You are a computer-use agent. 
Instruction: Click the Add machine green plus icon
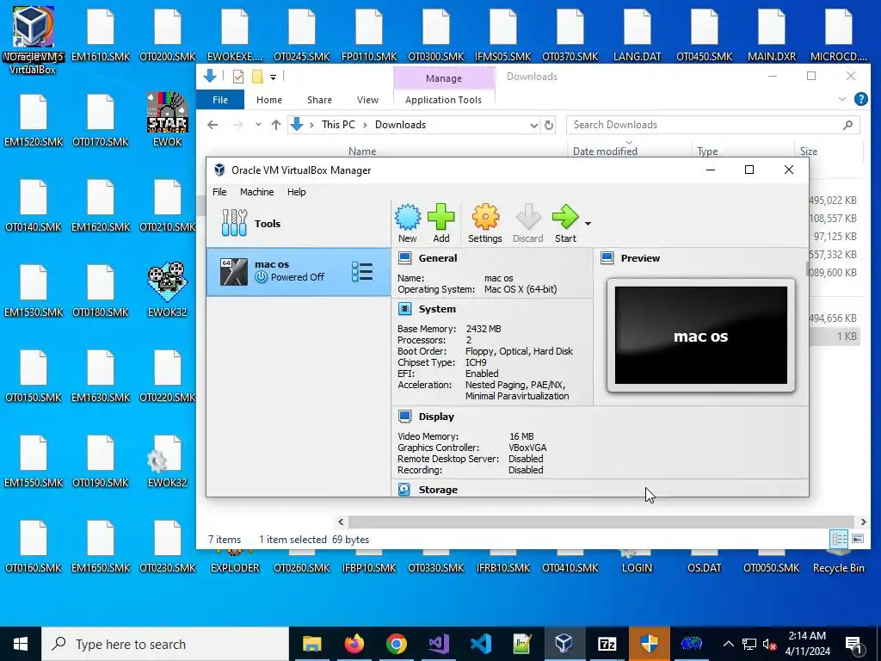[x=441, y=223]
